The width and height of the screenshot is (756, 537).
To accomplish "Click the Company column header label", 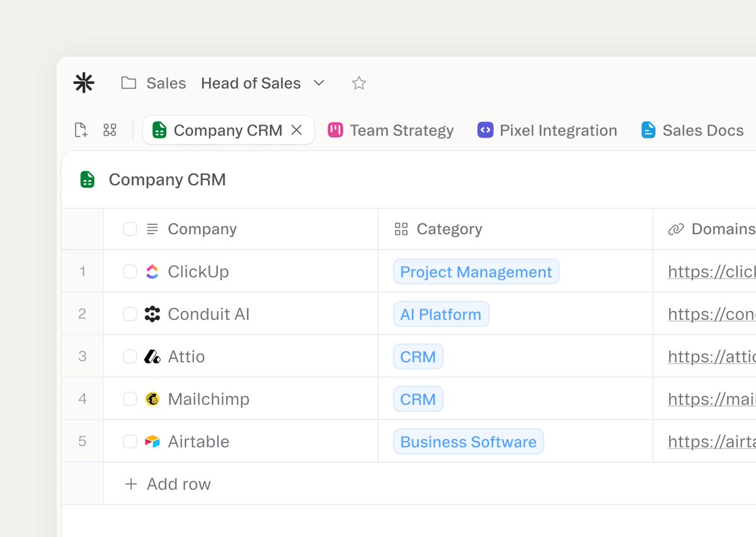I will pyautogui.click(x=202, y=229).
